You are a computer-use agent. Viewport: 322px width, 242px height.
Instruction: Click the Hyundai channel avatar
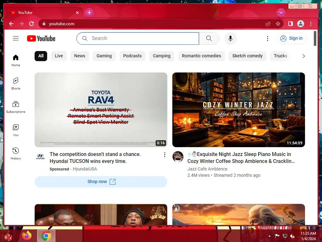[40, 157]
